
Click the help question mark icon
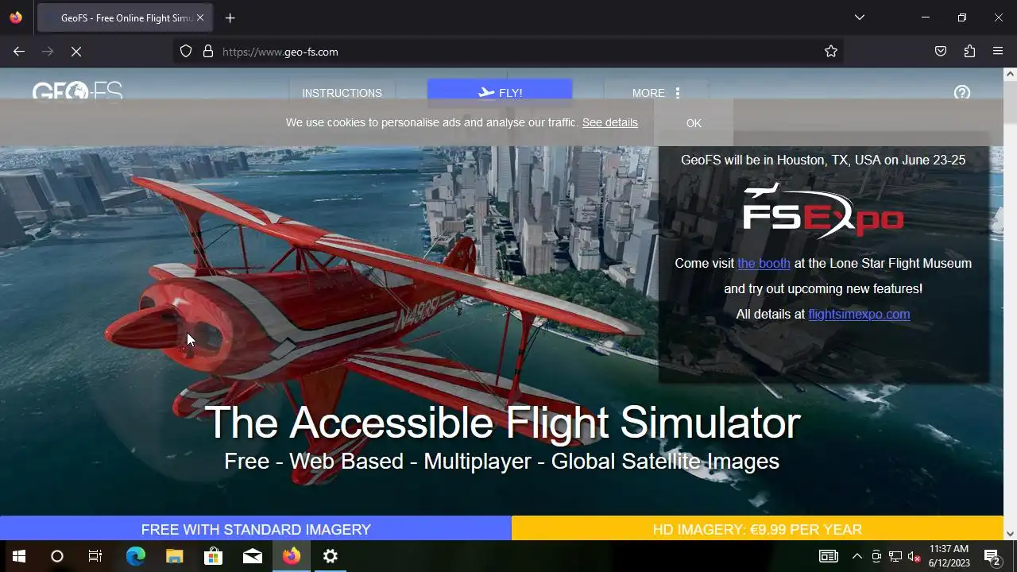(x=962, y=93)
